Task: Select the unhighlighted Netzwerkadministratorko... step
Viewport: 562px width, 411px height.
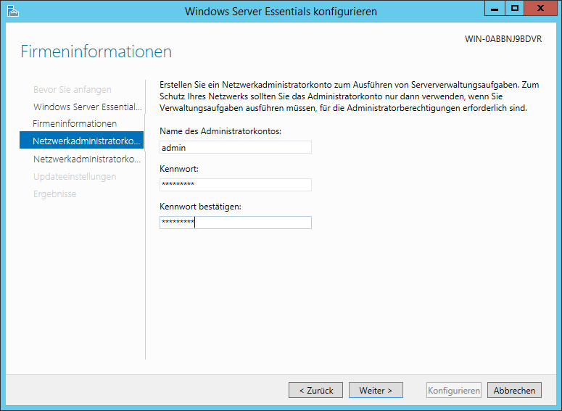Action: (87, 159)
